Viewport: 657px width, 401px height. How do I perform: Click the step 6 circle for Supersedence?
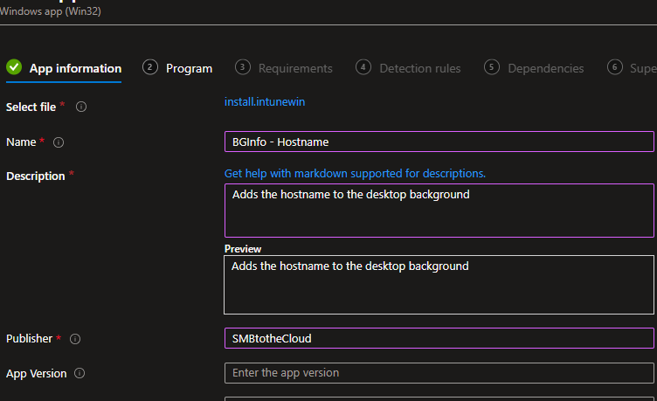615,67
